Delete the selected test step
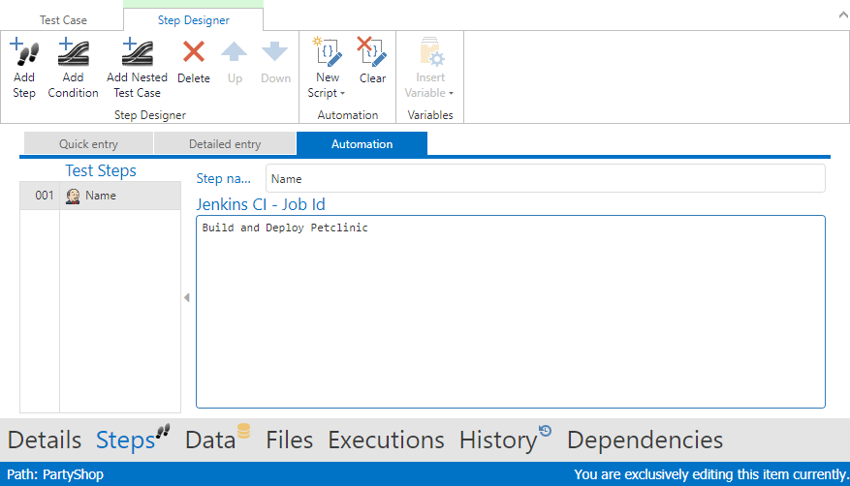The image size is (850, 486). tap(194, 53)
